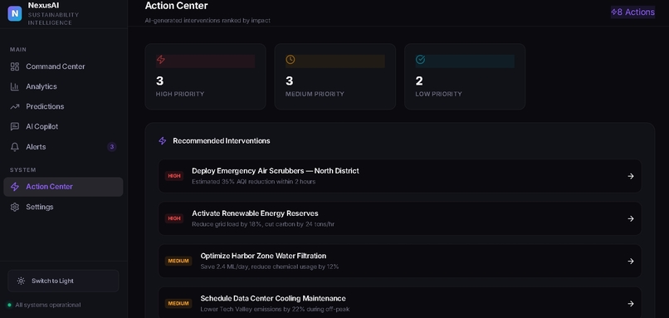Click the High Priority count 3
The image size is (669, 318).
click(160, 81)
